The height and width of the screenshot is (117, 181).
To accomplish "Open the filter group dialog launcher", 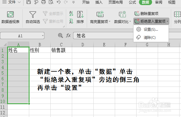I will coord(64,27).
